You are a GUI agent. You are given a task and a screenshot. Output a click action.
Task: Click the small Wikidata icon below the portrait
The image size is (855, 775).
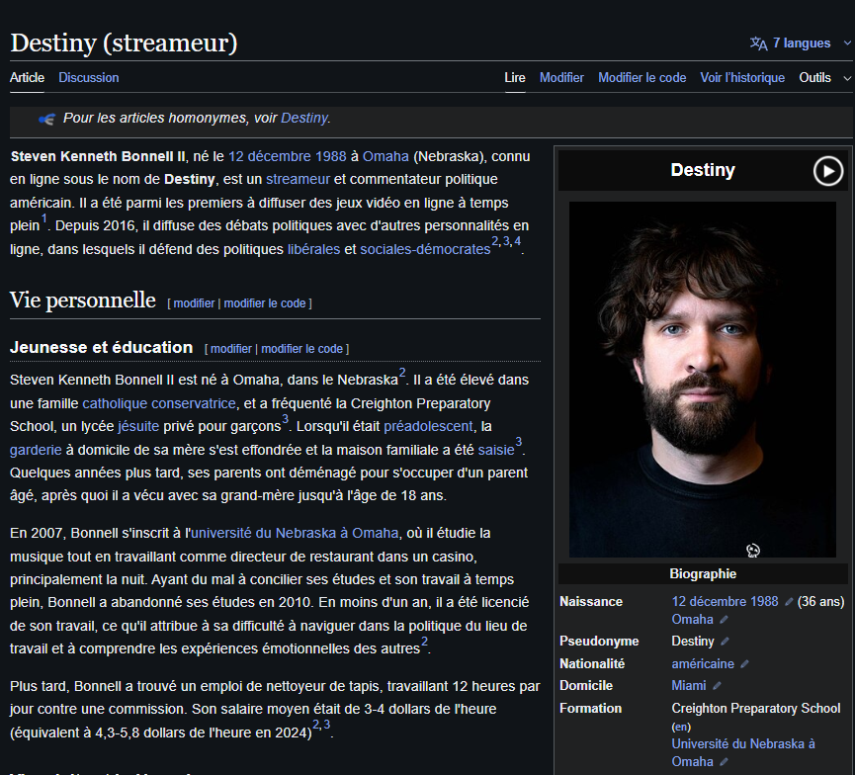click(x=753, y=551)
